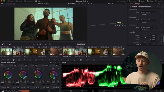Image resolution: width=164 pixels, height=92 pixels.
Task: Open the Qualifier eyedropper palette
Action: (49, 60)
